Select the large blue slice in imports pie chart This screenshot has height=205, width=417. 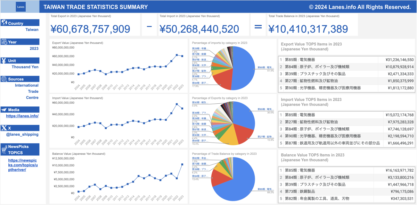pyautogui.click(x=243, y=66)
